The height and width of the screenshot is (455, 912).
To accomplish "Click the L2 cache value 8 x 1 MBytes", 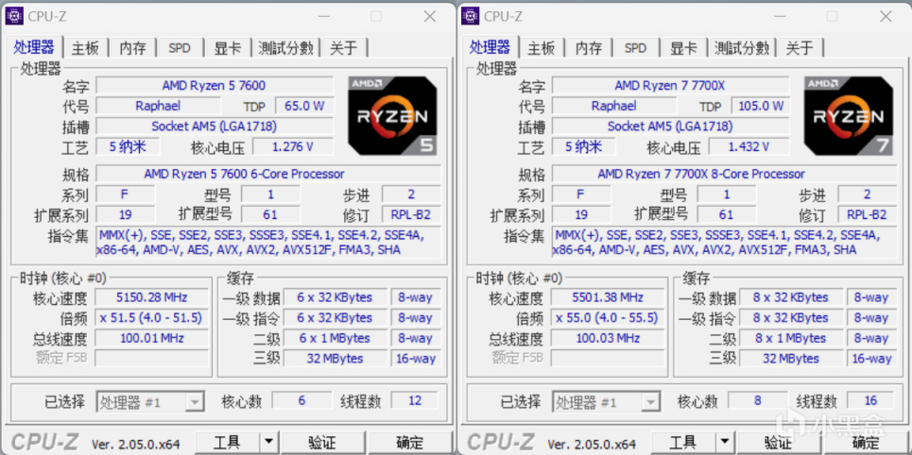I will (791, 338).
